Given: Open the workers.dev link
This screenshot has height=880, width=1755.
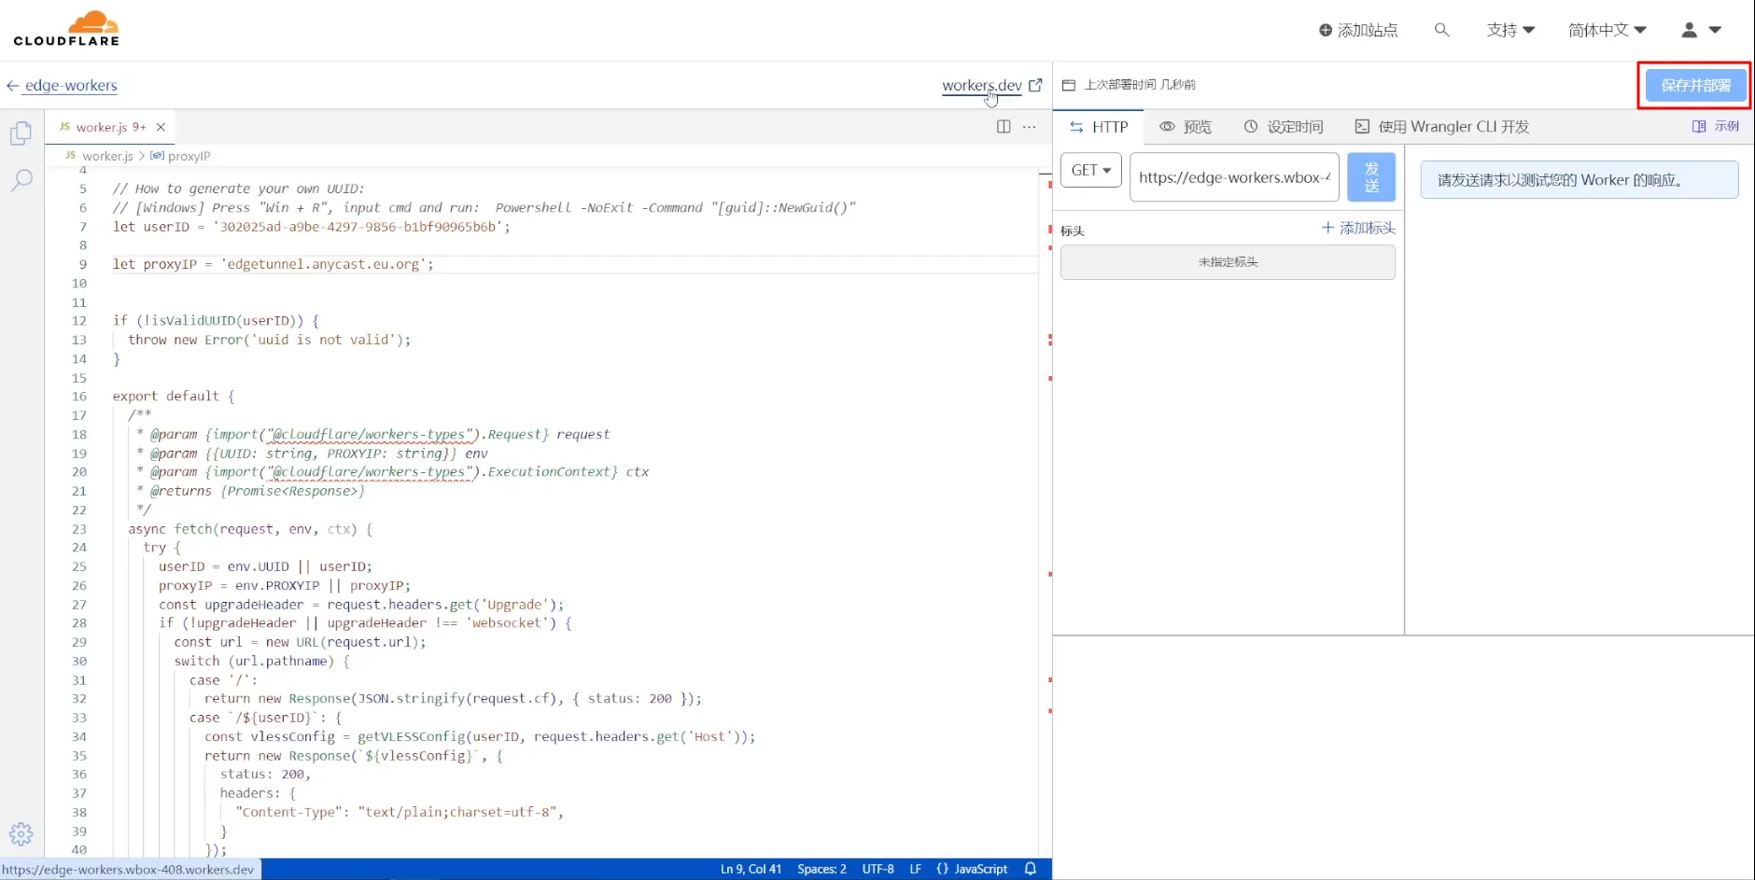Looking at the screenshot, I should [991, 85].
